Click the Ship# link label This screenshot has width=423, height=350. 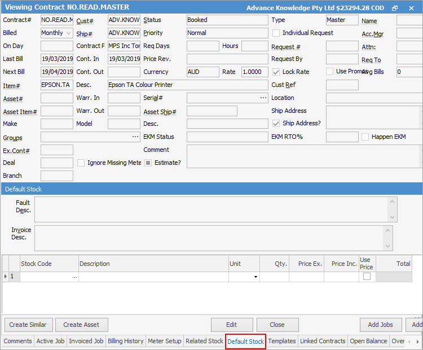pos(84,34)
